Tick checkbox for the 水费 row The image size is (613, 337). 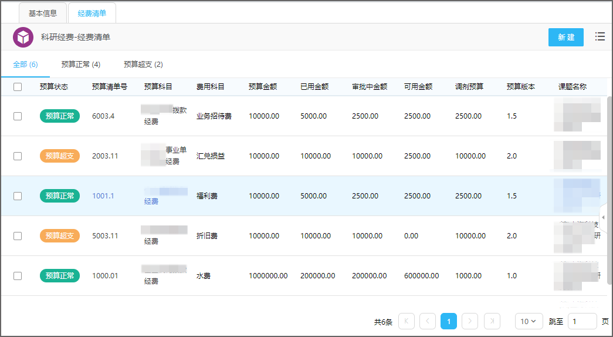[x=18, y=276]
